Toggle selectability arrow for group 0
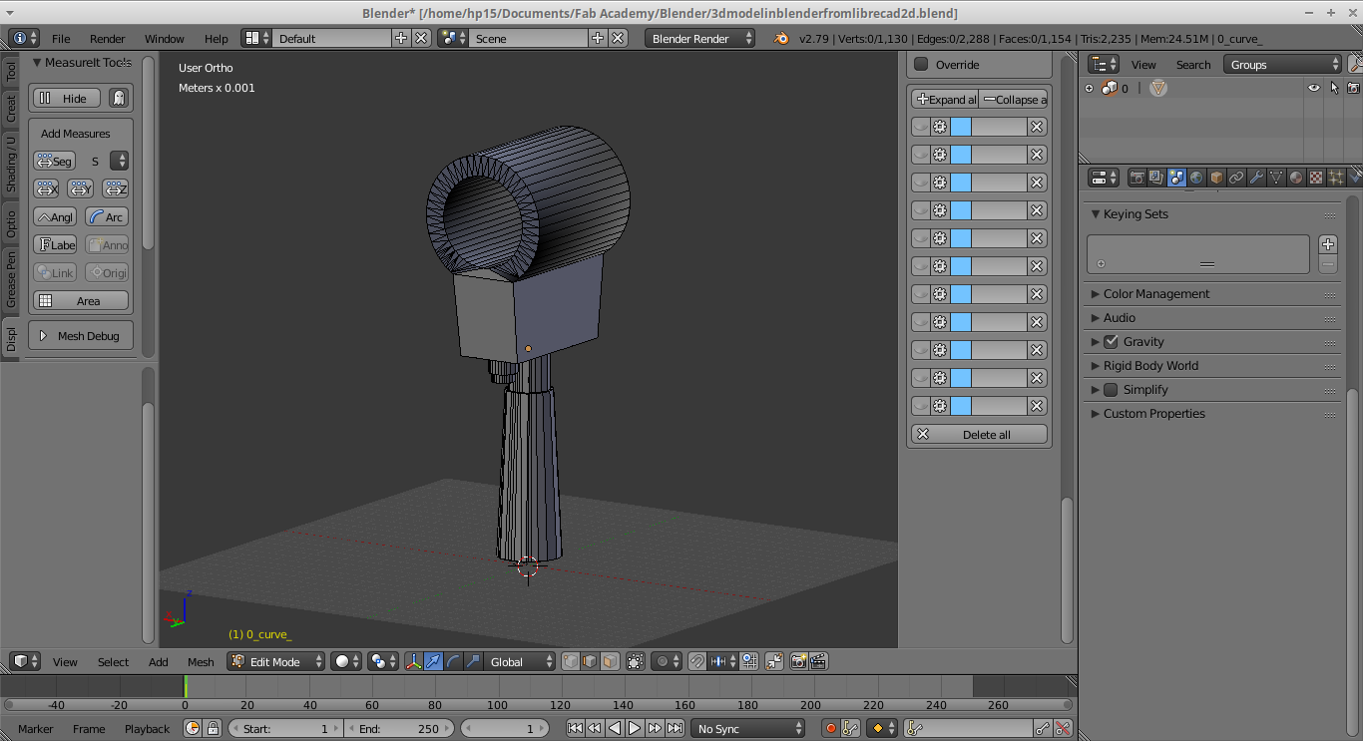The width and height of the screenshot is (1363, 741). (1334, 88)
